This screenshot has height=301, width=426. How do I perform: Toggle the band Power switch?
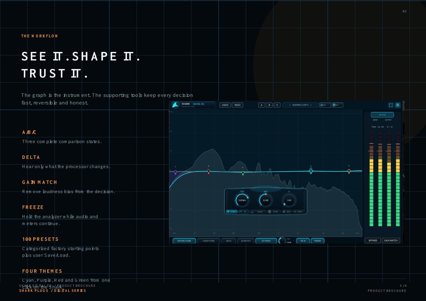click(232, 212)
